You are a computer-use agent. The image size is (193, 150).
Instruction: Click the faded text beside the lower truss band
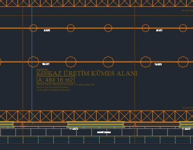[x=188, y=108]
